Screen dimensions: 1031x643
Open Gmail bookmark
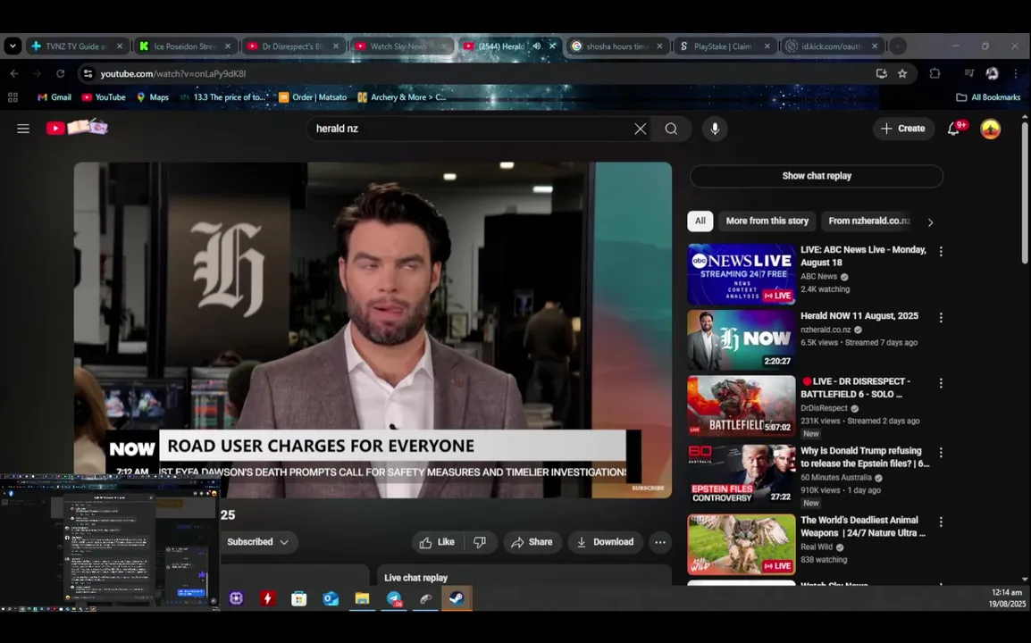(x=54, y=97)
